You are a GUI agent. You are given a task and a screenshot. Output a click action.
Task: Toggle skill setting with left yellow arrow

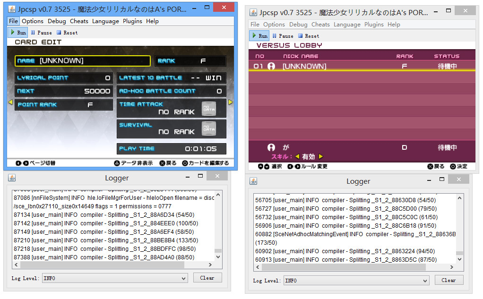pyautogui.click(x=297, y=157)
